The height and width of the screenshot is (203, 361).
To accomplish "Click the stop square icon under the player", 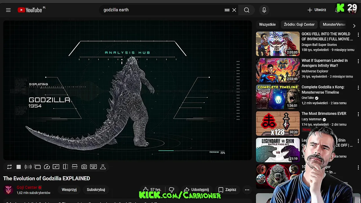I will 19,167.
